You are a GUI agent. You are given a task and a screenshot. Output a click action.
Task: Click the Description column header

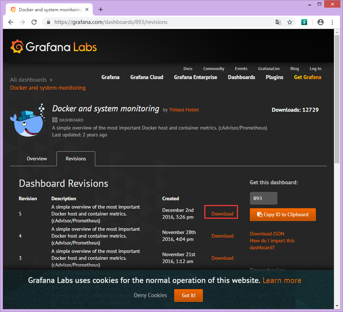click(x=64, y=198)
